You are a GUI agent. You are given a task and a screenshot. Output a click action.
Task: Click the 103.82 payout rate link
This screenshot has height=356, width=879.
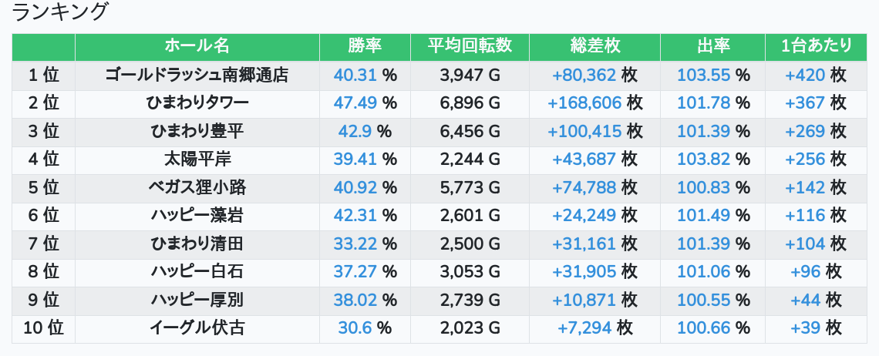click(x=703, y=160)
